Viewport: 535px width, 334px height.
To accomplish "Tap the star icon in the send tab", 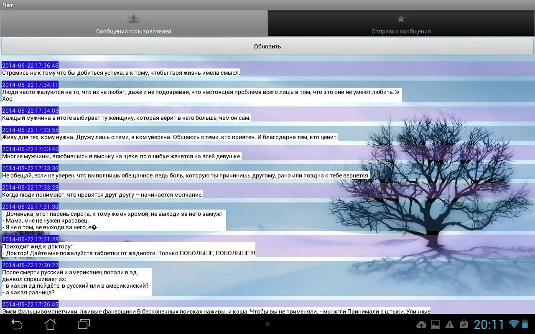I will pyautogui.click(x=401, y=19).
